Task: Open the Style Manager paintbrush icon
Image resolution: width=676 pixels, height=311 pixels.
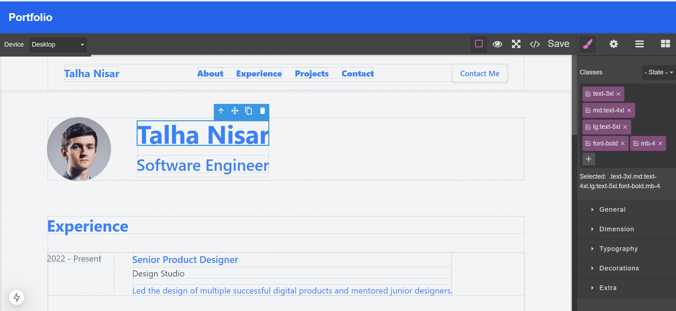Action: [588, 44]
